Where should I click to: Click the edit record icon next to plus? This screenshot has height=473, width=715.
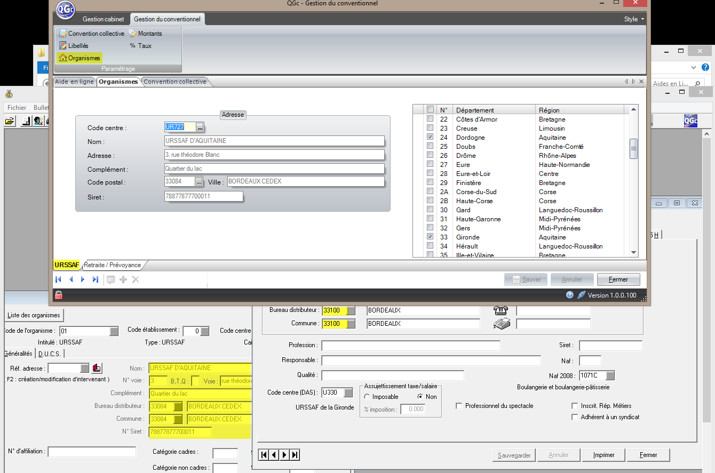click(111, 279)
